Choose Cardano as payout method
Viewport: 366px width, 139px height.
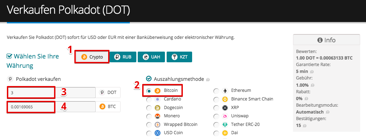click(x=149, y=99)
